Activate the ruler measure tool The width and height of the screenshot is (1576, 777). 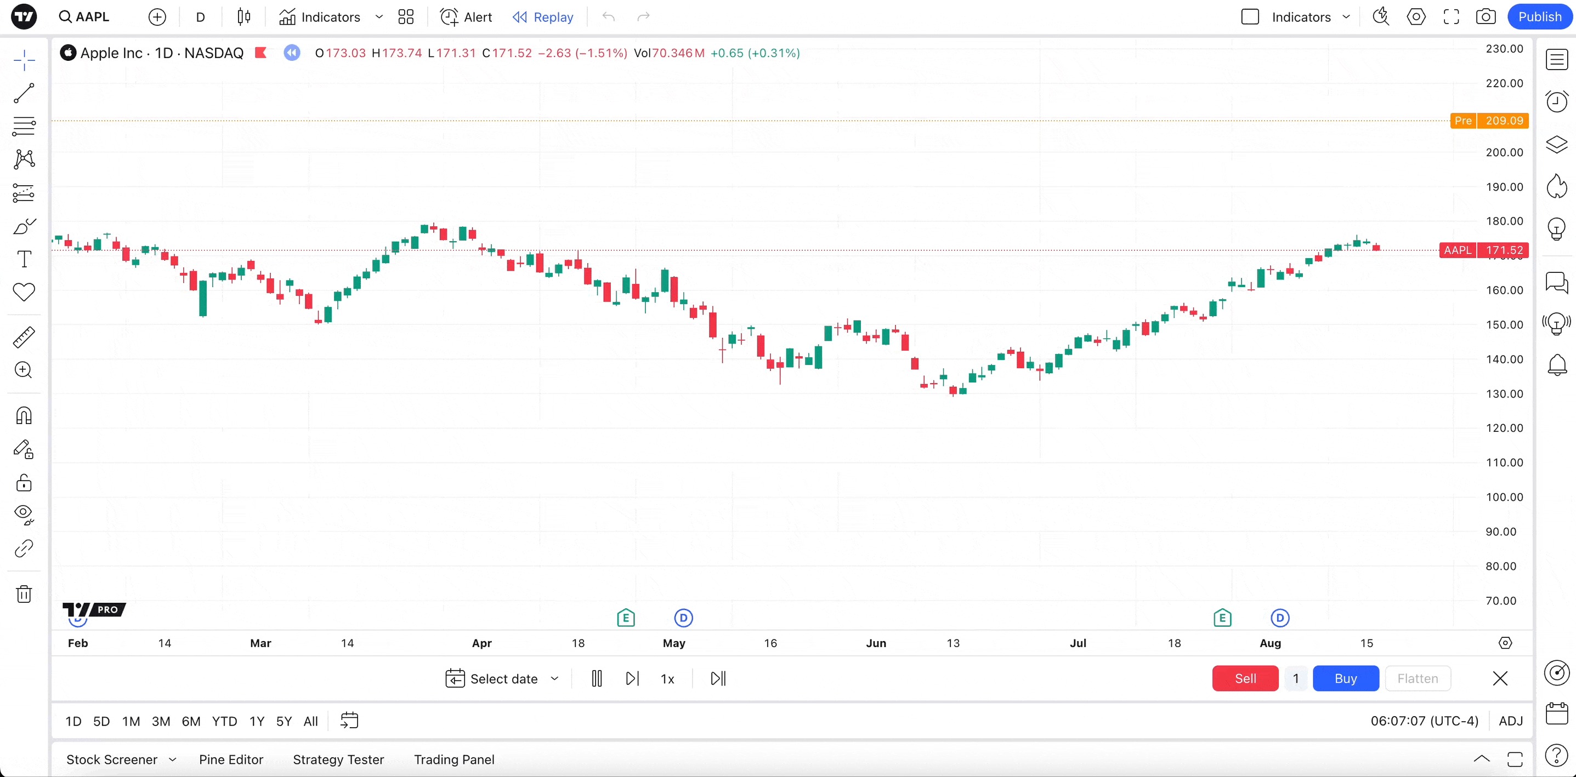click(24, 337)
